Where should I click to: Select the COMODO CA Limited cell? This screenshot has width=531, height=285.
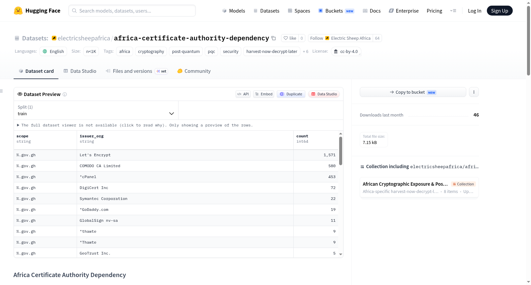(x=185, y=166)
